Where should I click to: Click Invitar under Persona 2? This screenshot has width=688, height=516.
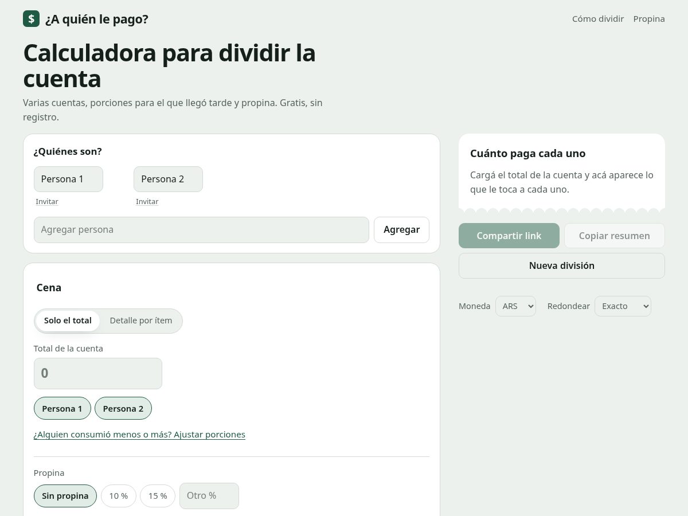(147, 202)
